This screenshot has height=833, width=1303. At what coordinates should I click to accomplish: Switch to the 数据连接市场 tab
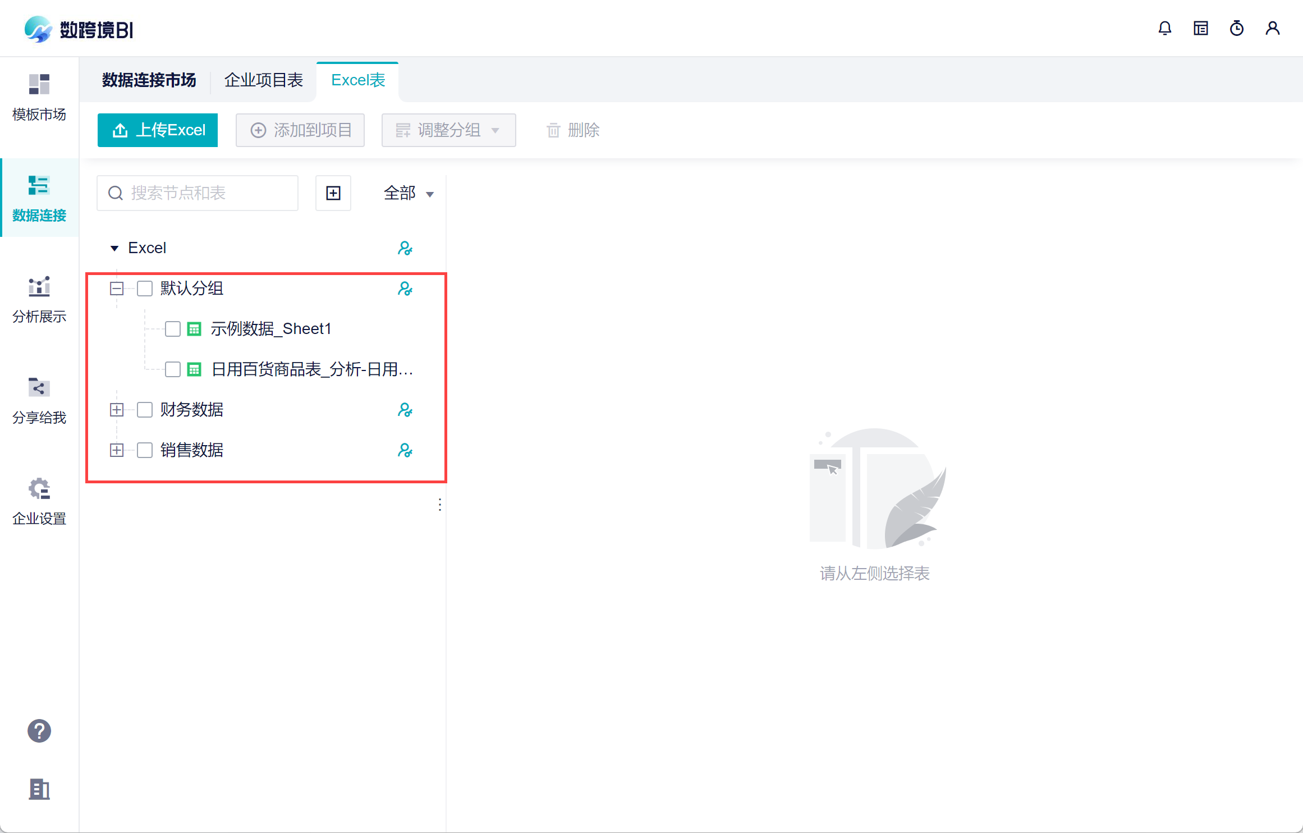point(149,80)
